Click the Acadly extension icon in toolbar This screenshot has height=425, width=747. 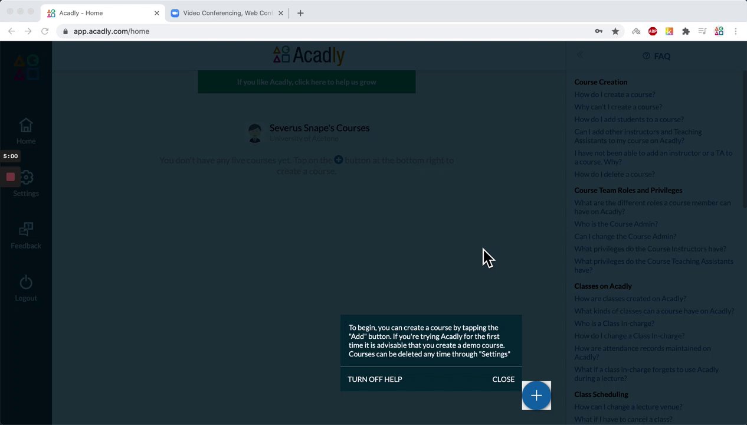[719, 31]
